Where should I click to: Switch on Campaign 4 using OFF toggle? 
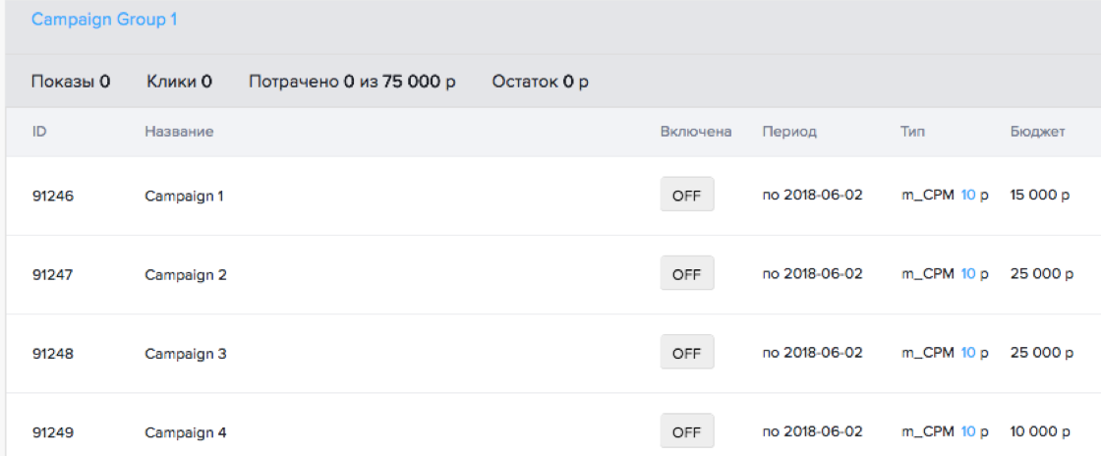tap(686, 431)
